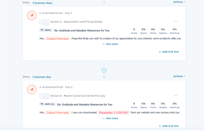The width and height of the screenshot is (204, 131).
Task: Open the Actions dropdown above step 3
Action: [x=179, y=2]
